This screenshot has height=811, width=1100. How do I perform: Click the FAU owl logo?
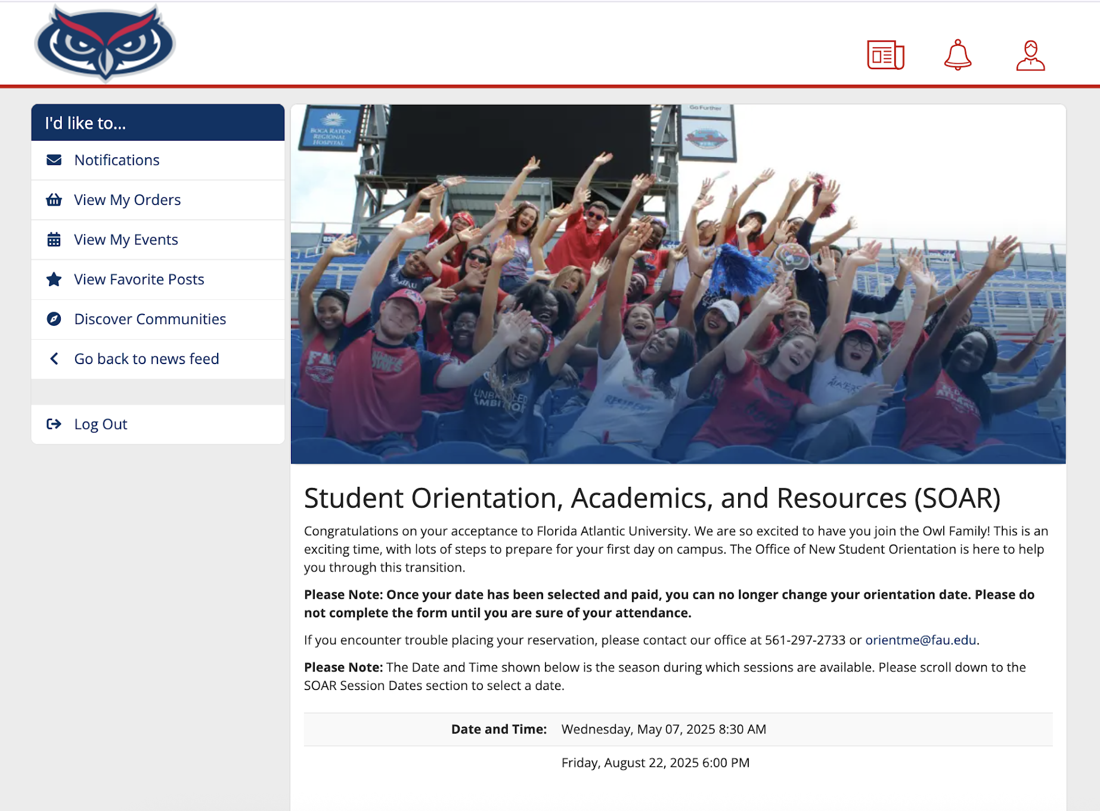[x=105, y=43]
